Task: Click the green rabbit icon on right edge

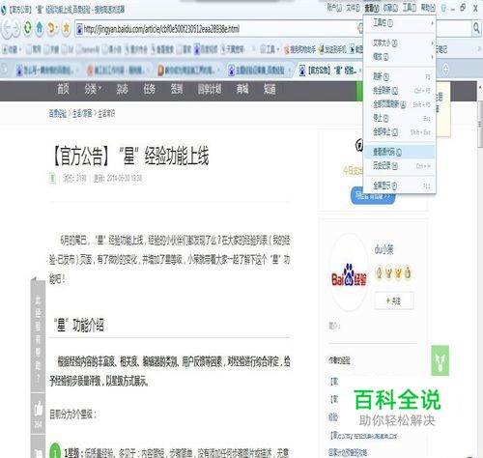Action: coord(440,360)
